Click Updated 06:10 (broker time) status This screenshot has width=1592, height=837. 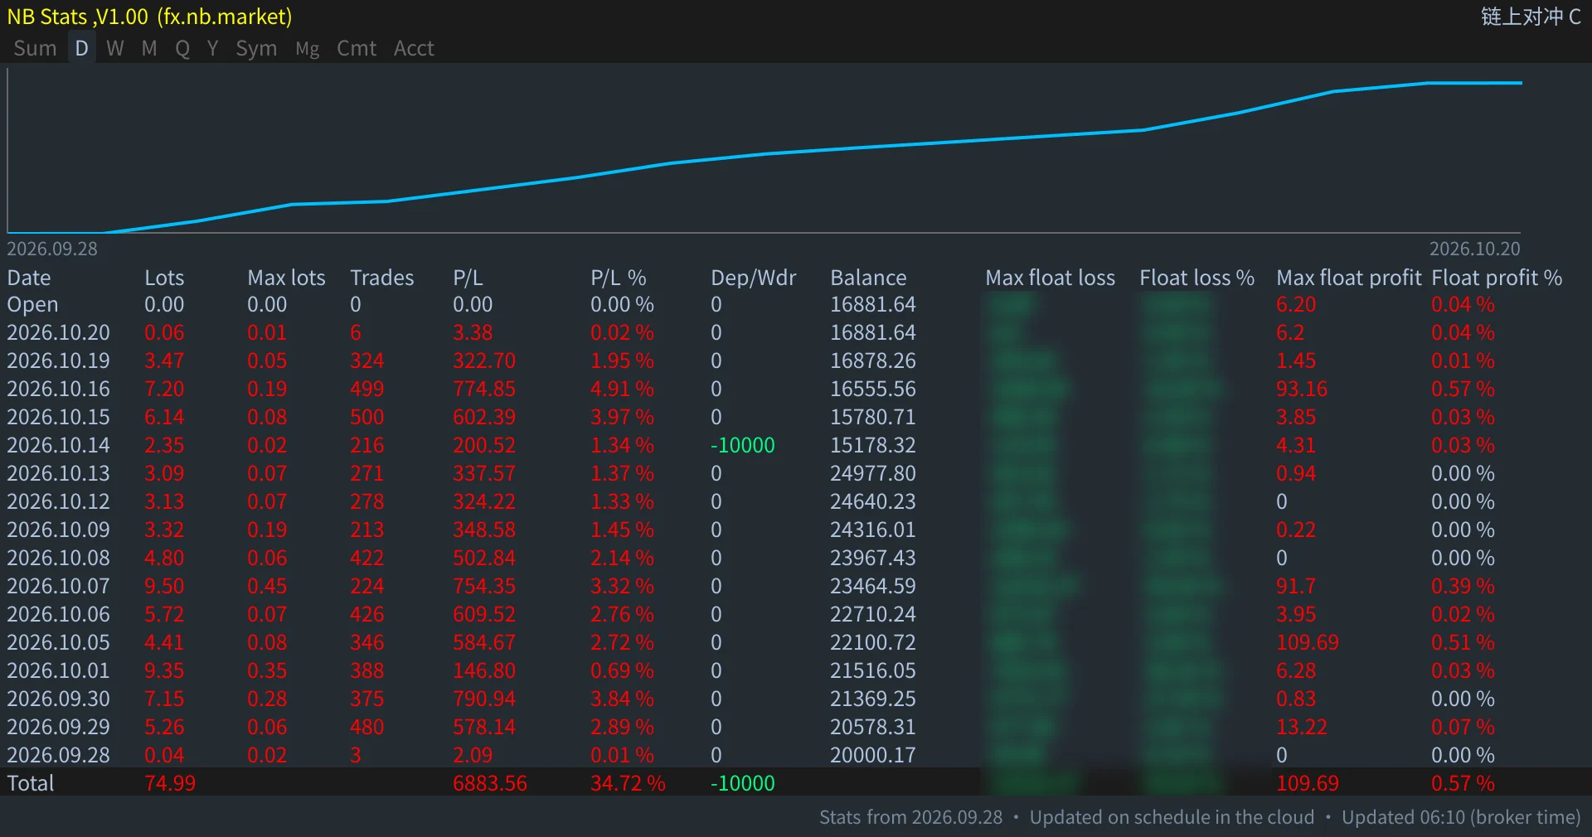coord(1461,817)
